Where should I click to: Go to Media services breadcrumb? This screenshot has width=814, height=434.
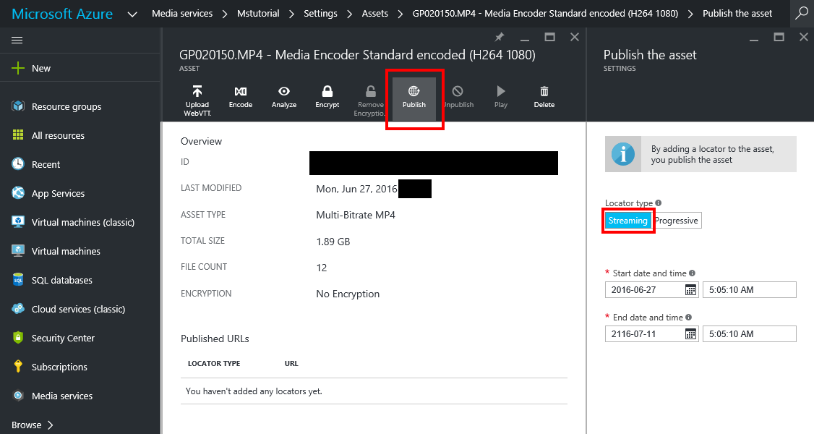[182, 14]
